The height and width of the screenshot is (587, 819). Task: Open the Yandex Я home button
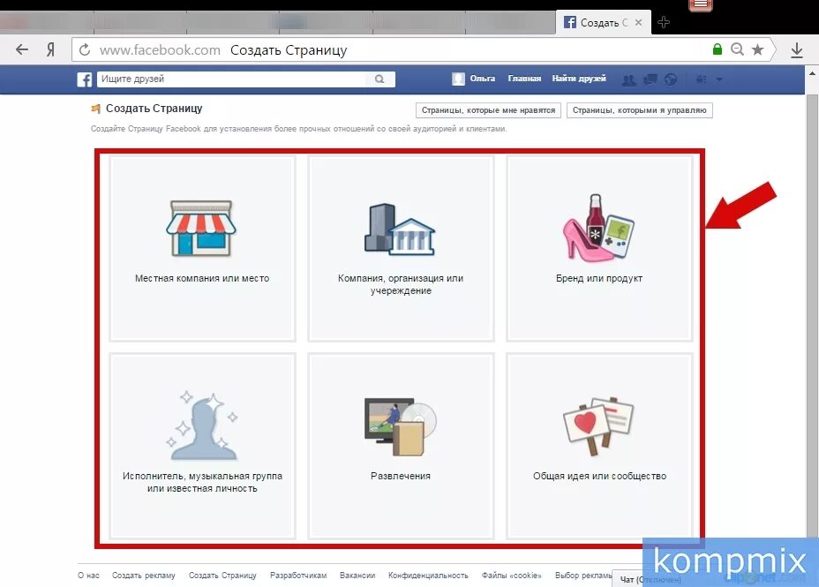tap(50, 50)
